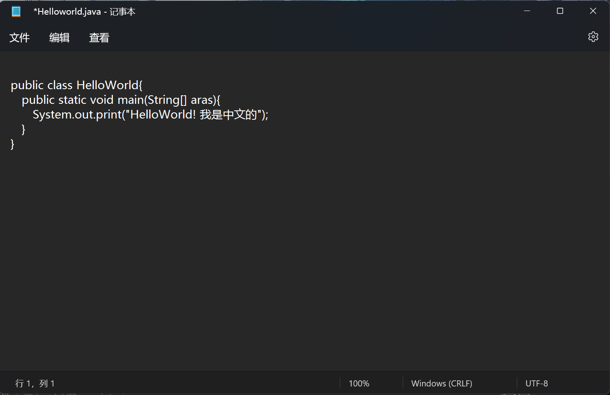Click on the Chinese text 我是中文的
610x395 pixels.
(228, 115)
